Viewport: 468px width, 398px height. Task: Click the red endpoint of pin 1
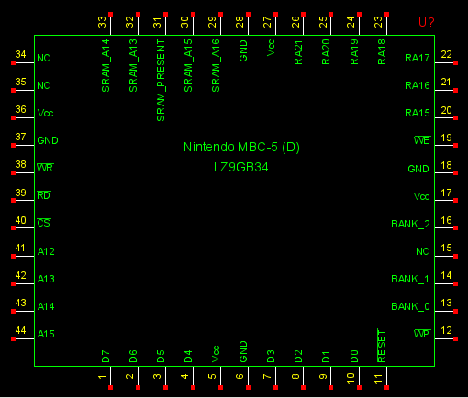(110, 388)
